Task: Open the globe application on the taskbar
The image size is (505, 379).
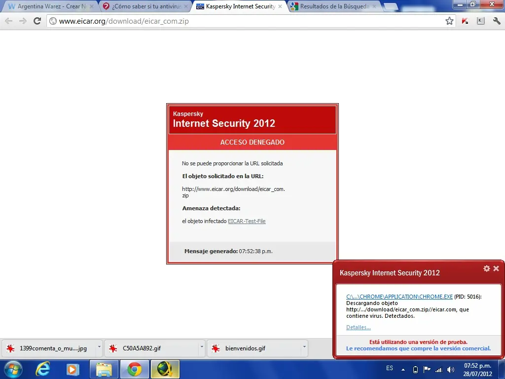Action: [165, 369]
